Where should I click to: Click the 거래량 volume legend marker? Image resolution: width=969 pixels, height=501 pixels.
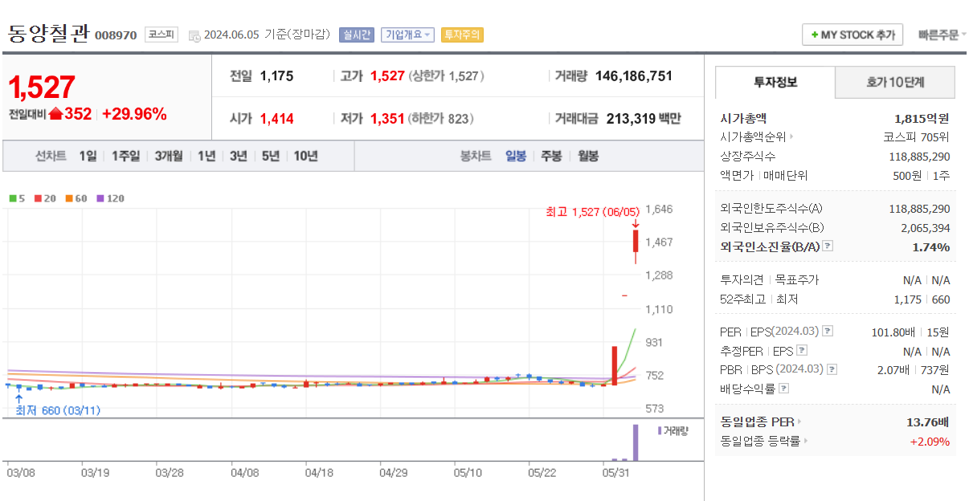pos(660,430)
